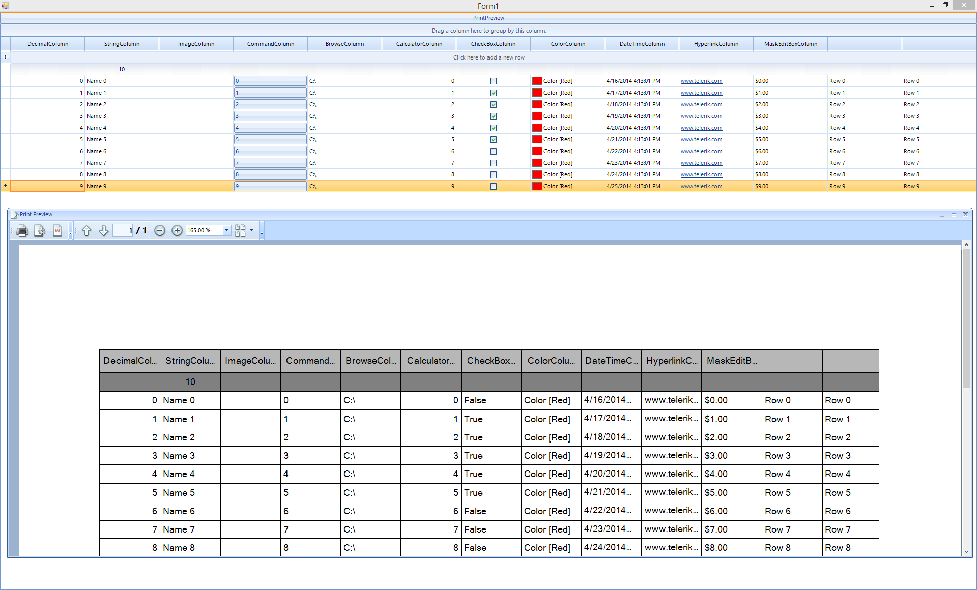
Task: Go to previous page with up arrow
Action: [x=87, y=231]
